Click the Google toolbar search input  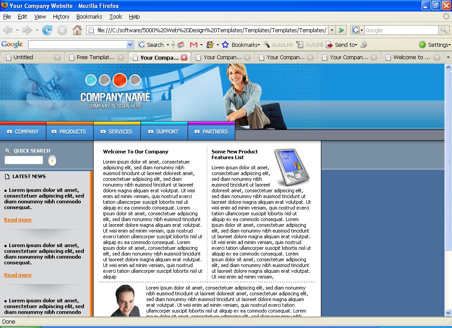pyautogui.click(x=78, y=45)
